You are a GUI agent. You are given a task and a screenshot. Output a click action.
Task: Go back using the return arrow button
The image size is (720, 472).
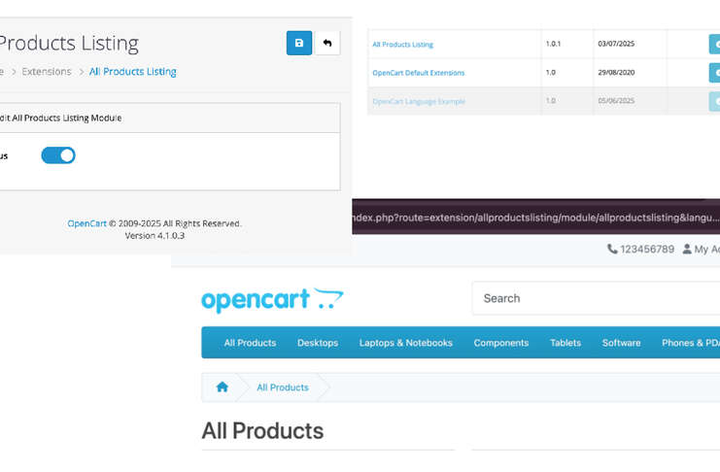pyautogui.click(x=327, y=43)
